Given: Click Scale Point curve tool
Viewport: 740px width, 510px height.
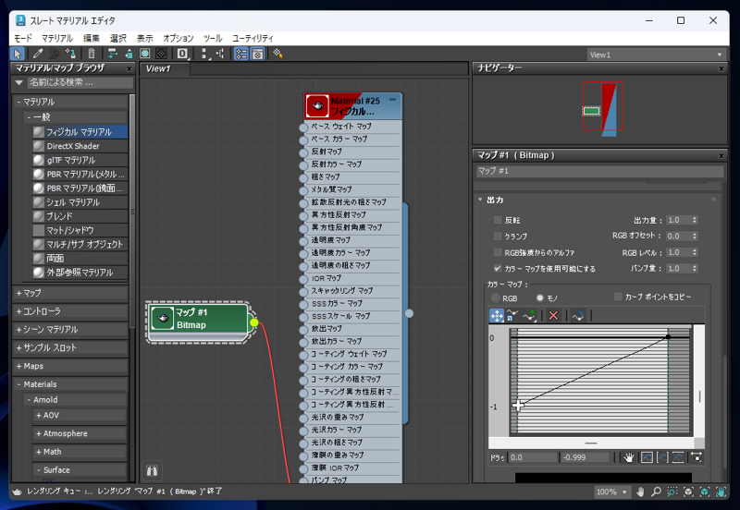Looking at the screenshot, I should [x=512, y=315].
